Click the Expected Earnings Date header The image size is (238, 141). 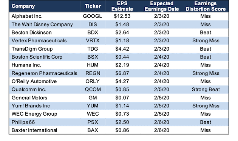pos(162,6)
